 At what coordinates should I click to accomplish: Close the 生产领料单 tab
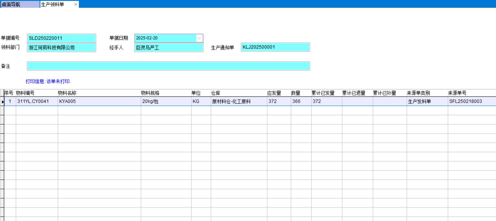(x=76, y=4)
